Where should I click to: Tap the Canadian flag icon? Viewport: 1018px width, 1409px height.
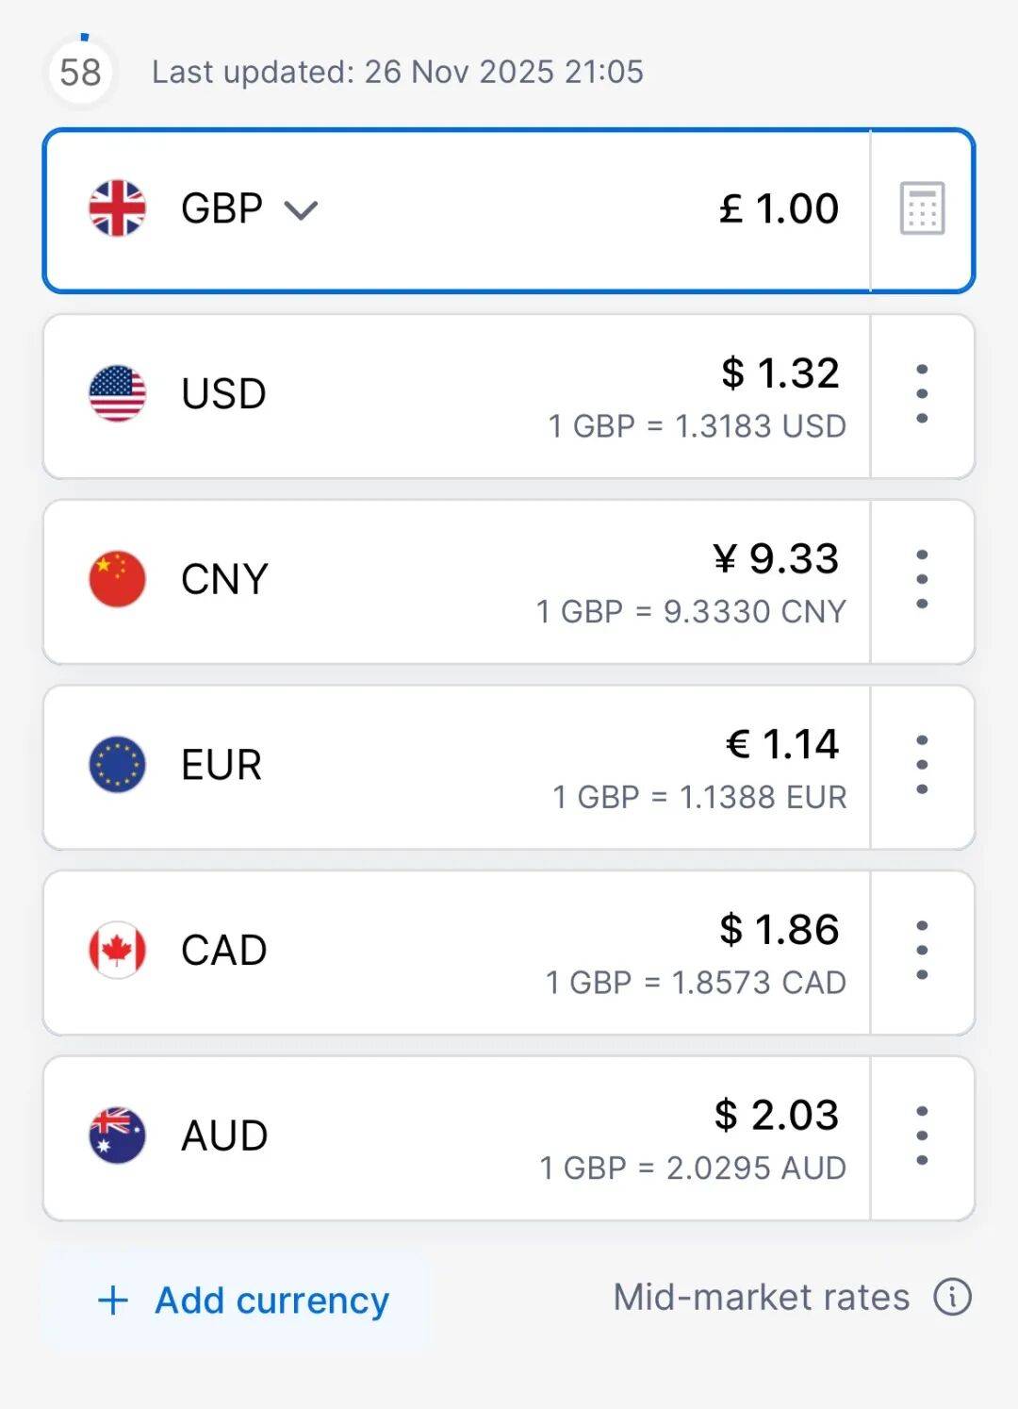click(x=117, y=950)
